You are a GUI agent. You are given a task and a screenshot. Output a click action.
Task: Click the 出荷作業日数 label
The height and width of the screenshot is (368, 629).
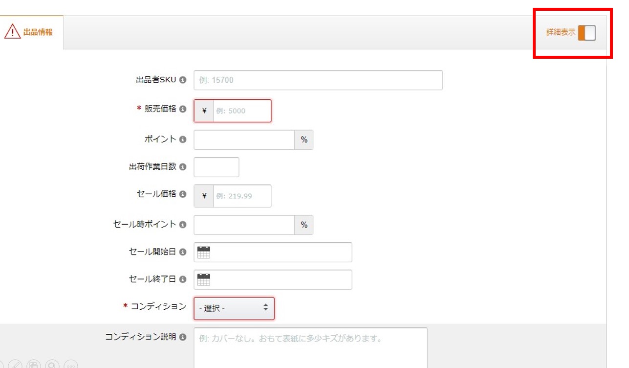click(152, 166)
